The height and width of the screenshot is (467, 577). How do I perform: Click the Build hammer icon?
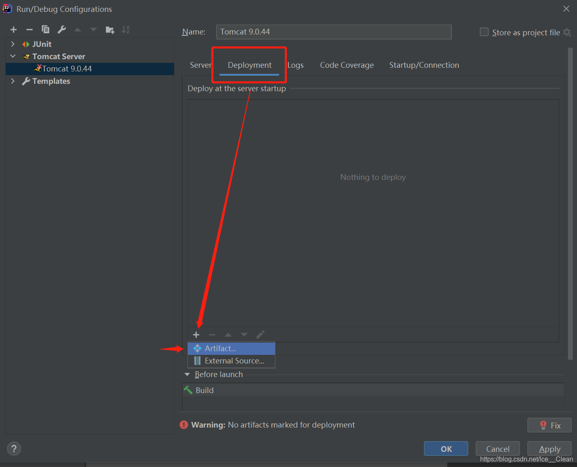pyautogui.click(x=188, y=390)
